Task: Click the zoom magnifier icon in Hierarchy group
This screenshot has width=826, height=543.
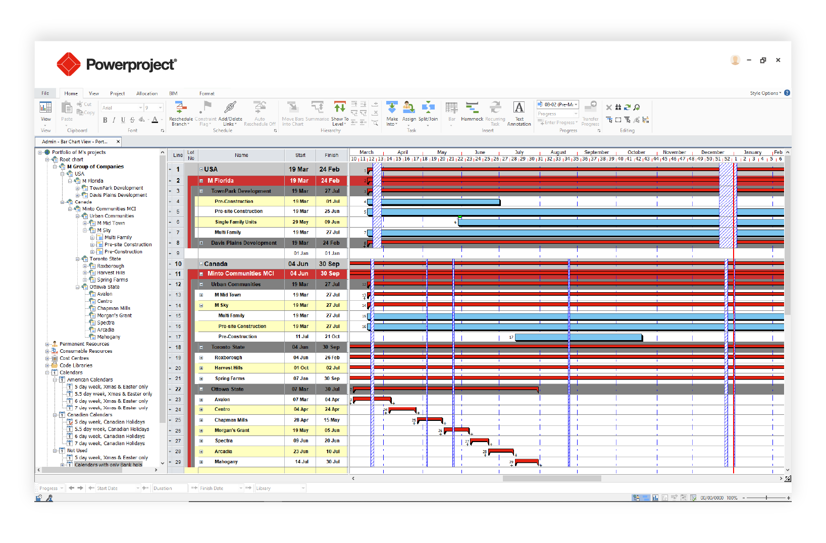Action: click(x=375, y=122)
